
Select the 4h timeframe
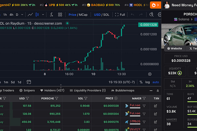click(x=11, y=15)
